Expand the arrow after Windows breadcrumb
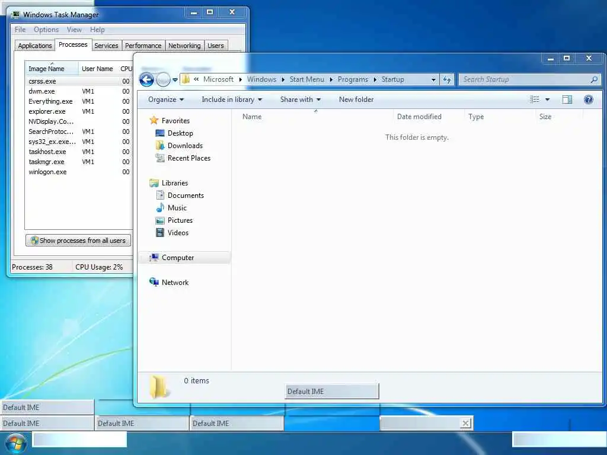The height and width of the screenshot is (455, 607). (x=283, y=79)
